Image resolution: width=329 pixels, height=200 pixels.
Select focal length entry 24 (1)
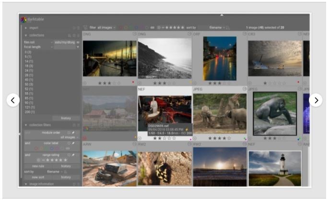(29, 71)
